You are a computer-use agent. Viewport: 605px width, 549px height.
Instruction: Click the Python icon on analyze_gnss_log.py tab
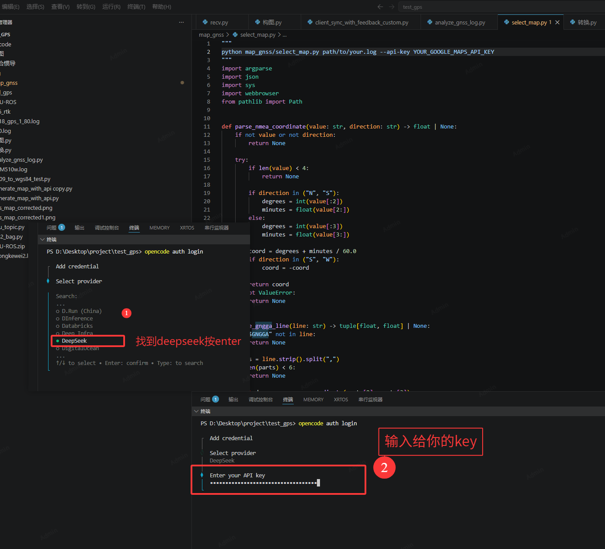tap(430, 22)
